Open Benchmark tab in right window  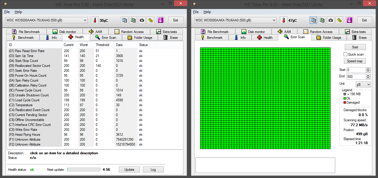click(x=211, y=38)
